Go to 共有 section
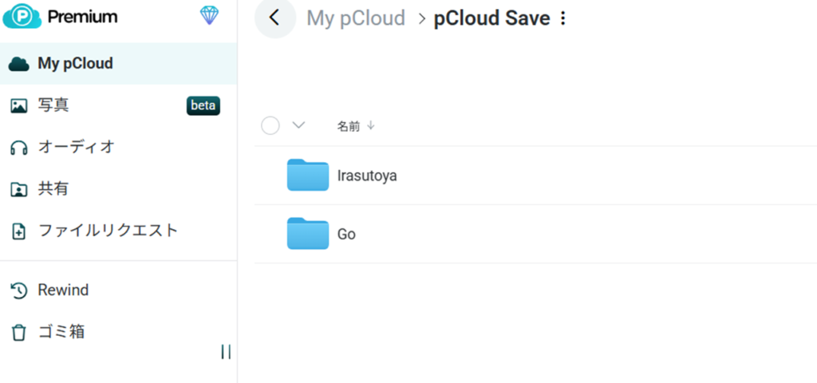Screen dimensions: 817x383 click(53, 189)
